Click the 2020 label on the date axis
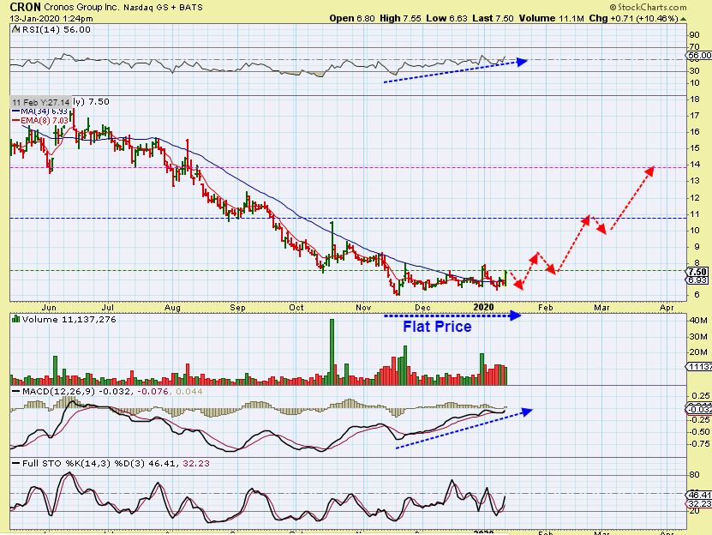Viewport: 712px width, 535px height. (x=483, y=308)
